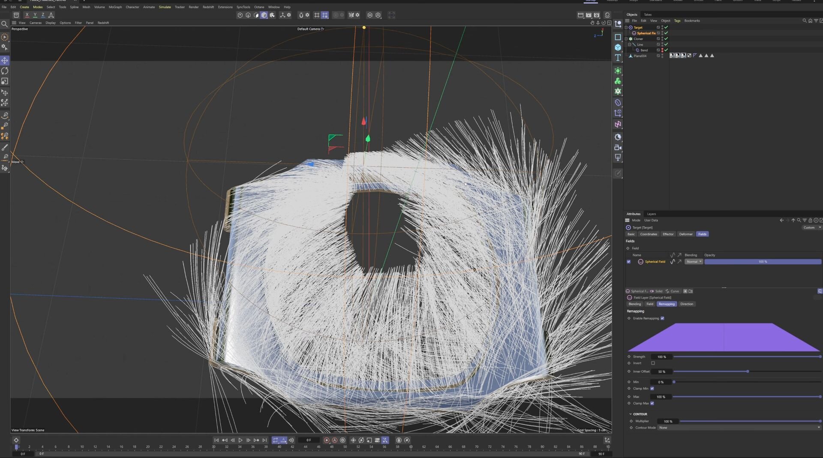Click the Cloner object icon
The height and width of the screenshot is (458, 823).
(631, 39)
